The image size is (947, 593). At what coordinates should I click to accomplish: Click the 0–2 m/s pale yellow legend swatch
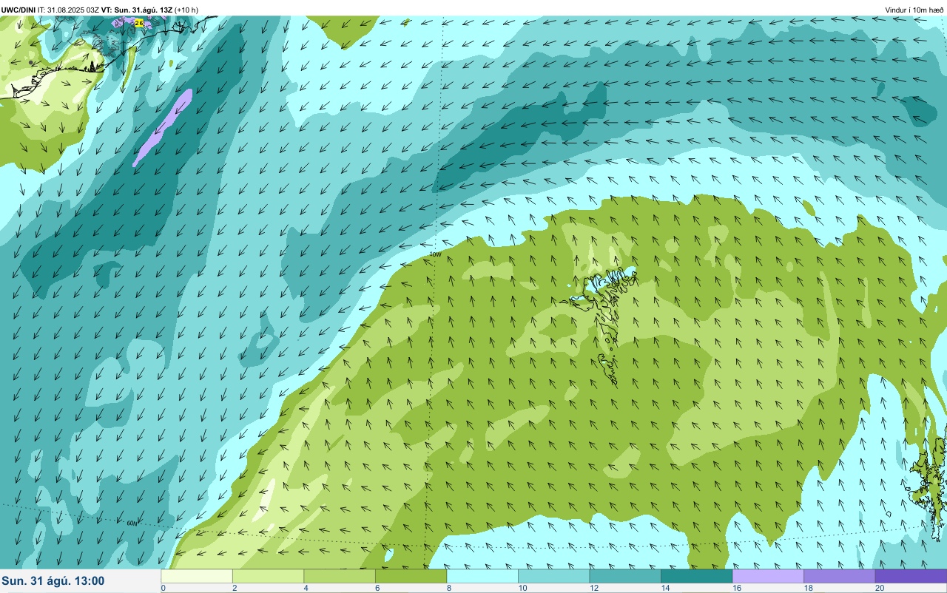(197, 576)
